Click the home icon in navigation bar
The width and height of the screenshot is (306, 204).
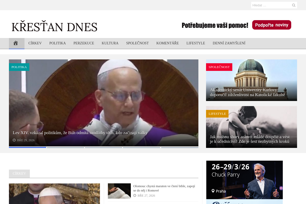click(x=16, y=43)
